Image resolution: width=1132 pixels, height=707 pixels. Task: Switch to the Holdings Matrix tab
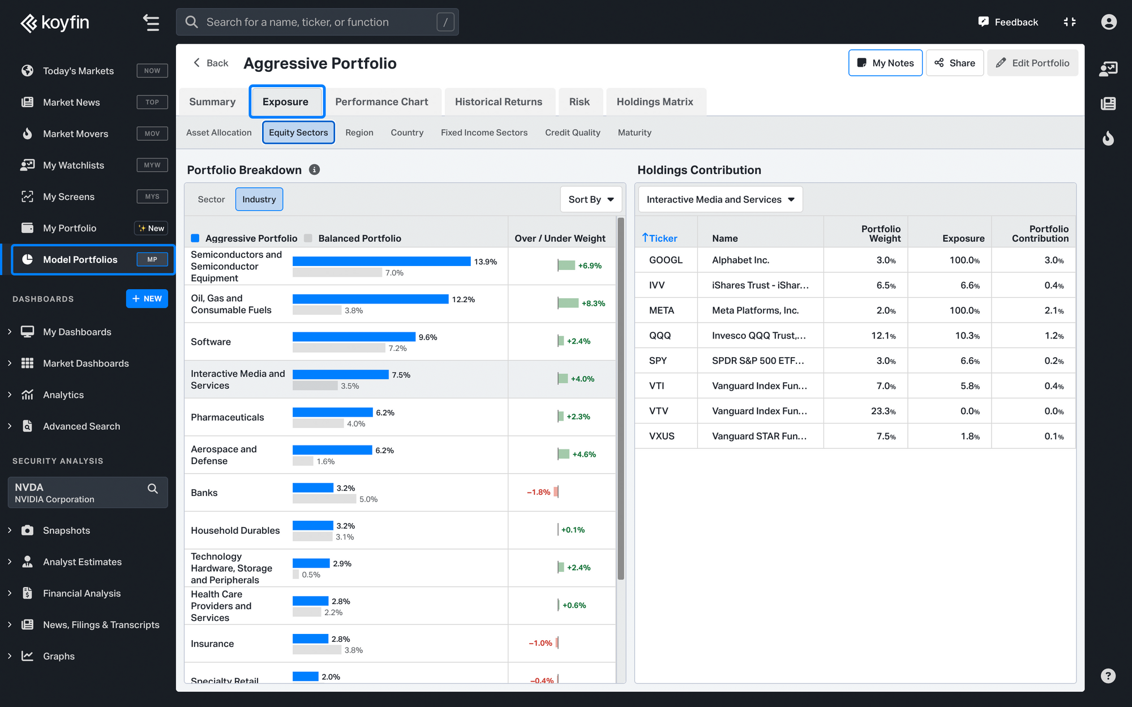coord(654,102)
